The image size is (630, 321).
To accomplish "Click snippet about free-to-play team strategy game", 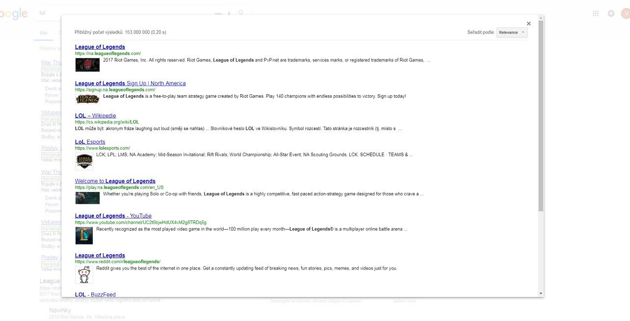I will point(254,96).
